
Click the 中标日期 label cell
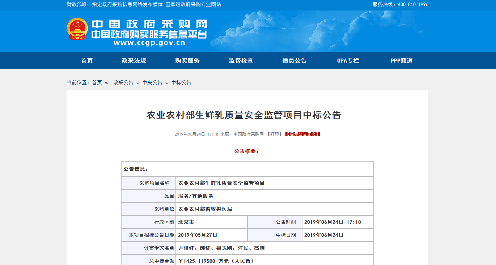point(275,235)
